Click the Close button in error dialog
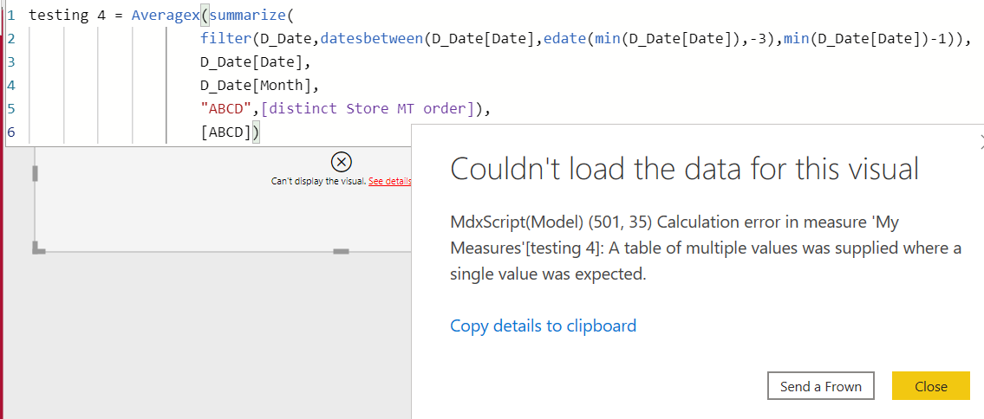 (x=930, y=386)
